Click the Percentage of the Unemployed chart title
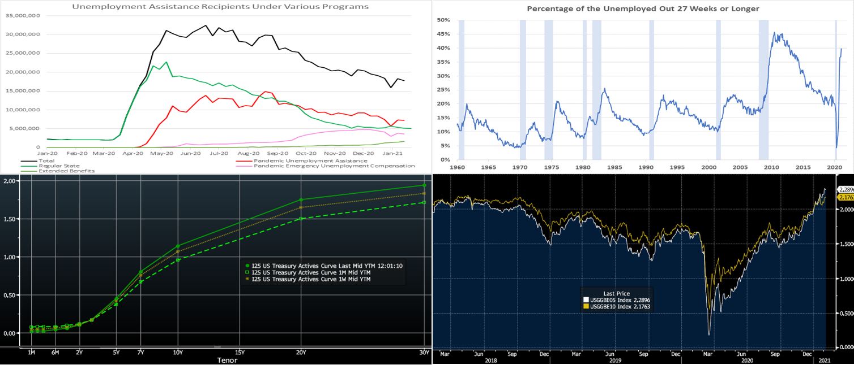854x365 pixels. pos(643,9)
